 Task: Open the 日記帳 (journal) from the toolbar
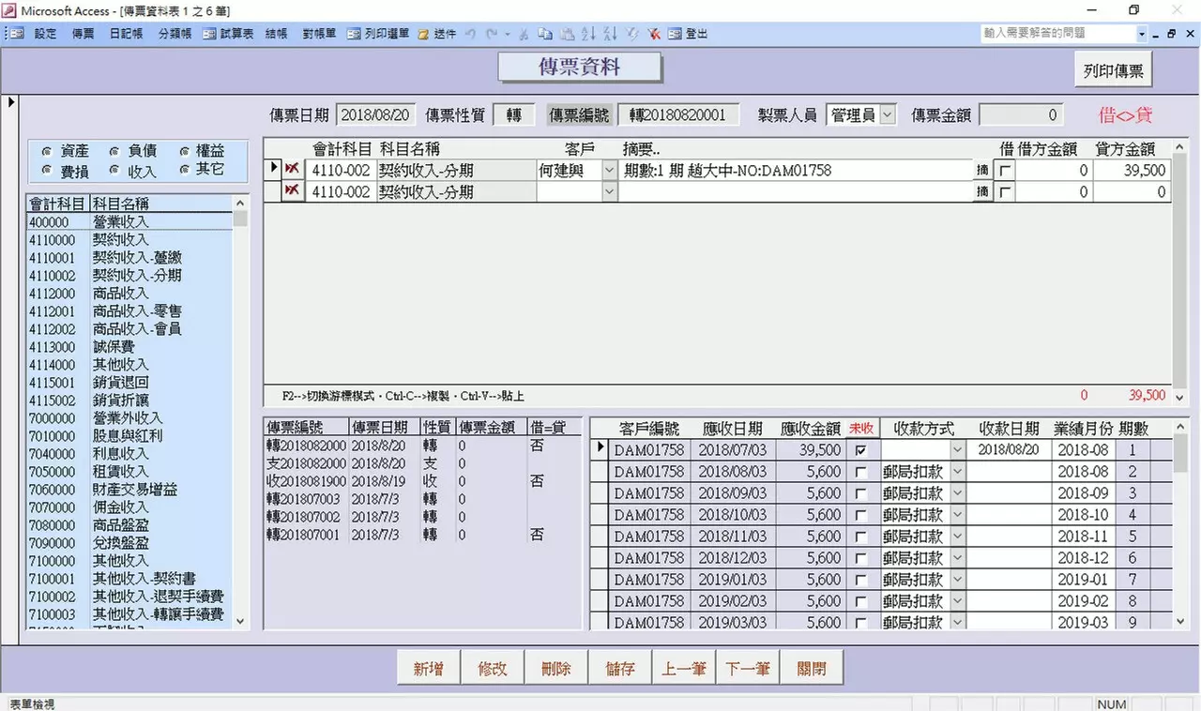[x=125, y=32]
